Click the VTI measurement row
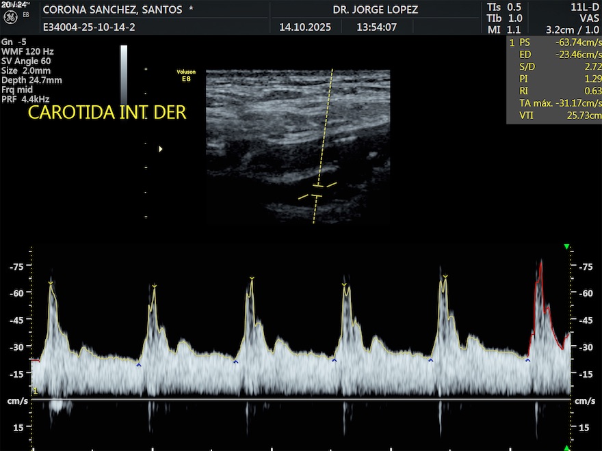 tap(554, 115)
